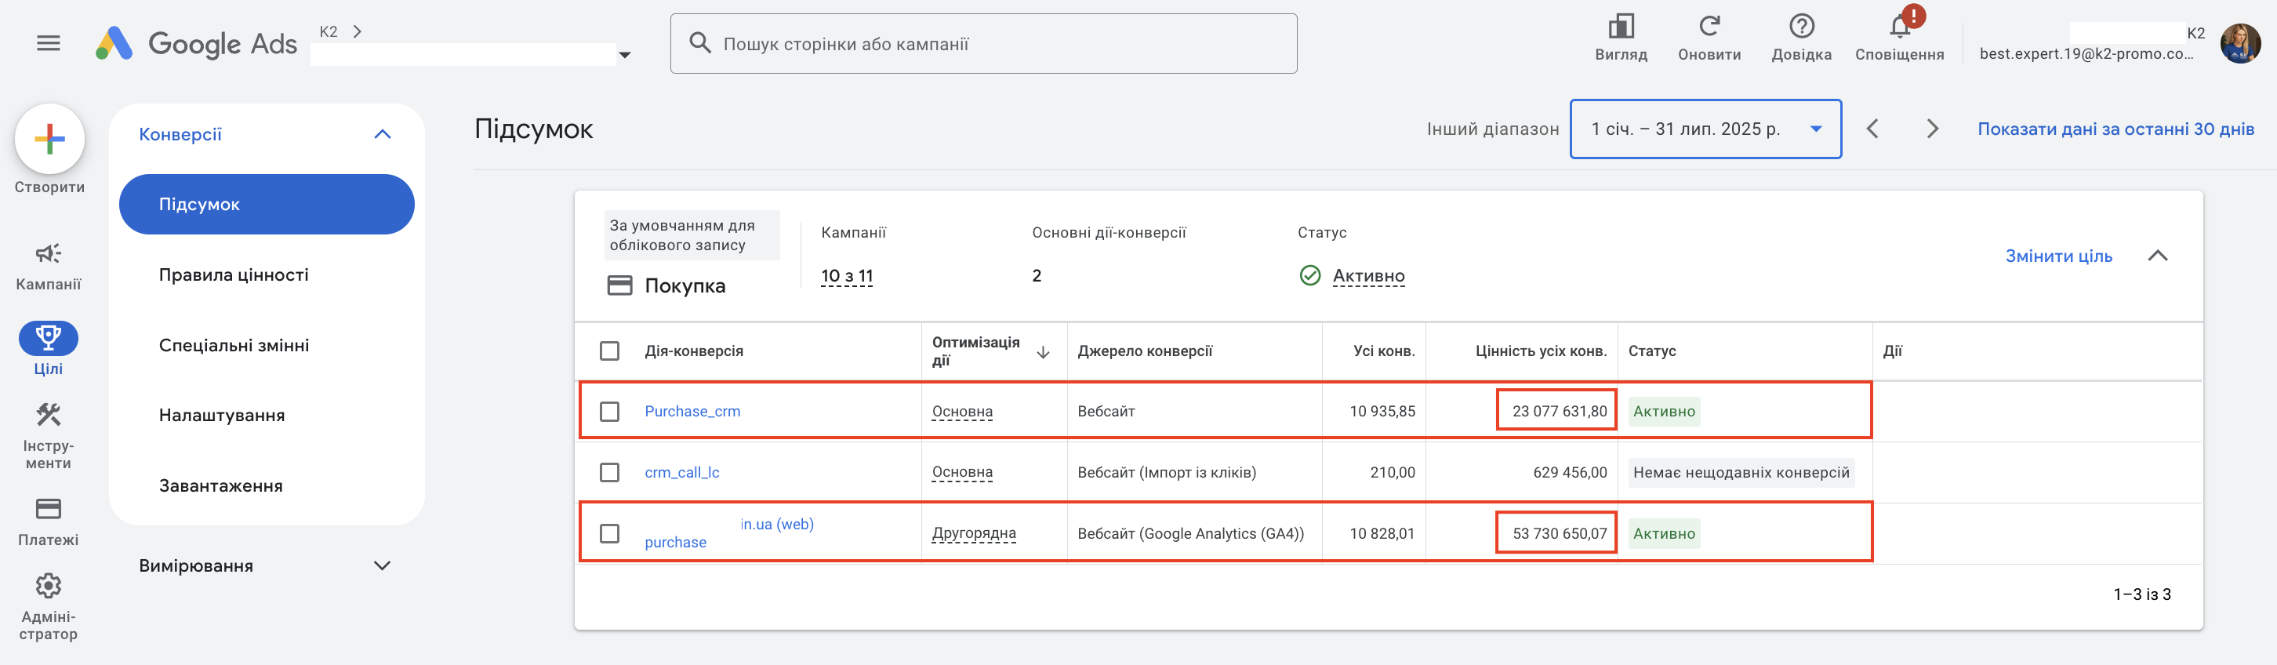Click the account email best.expert.19
Screen dimensions: 2277x665
[x=2086, y=54]
